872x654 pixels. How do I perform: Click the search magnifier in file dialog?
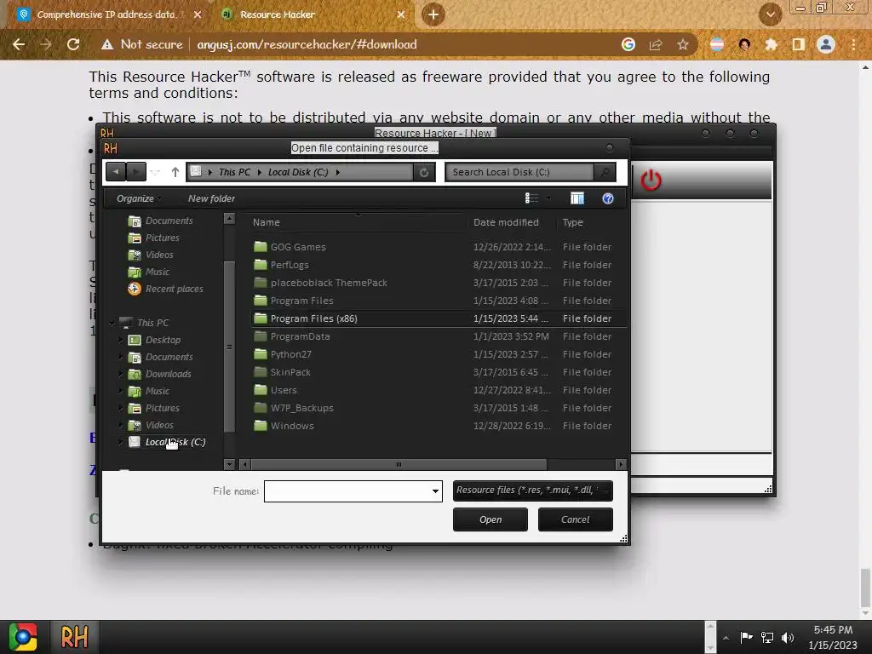[604, 172]
